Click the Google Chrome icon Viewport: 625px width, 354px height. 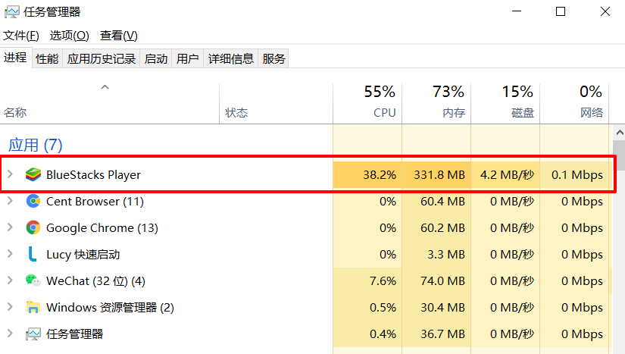tap(33, 228)
